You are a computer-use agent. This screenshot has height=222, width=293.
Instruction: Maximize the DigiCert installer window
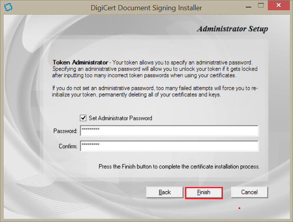[260, 6]
